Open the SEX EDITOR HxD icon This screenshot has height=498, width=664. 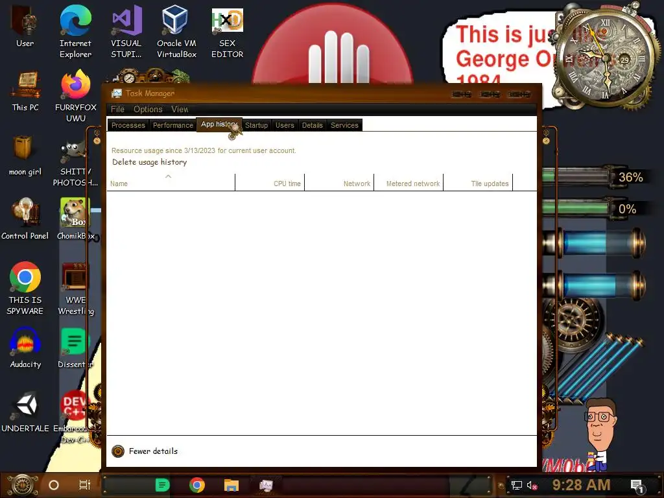point(228,32)
